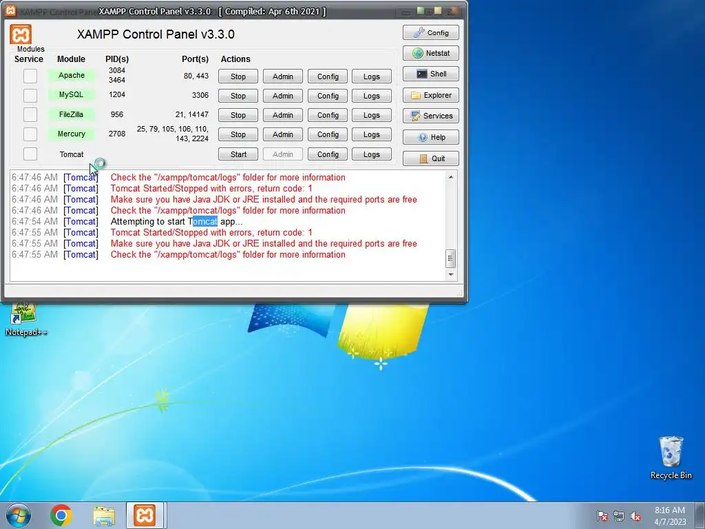Click highlighted 'Tomcat' word in log
705x529 pixels.
(x=205, y=221)
